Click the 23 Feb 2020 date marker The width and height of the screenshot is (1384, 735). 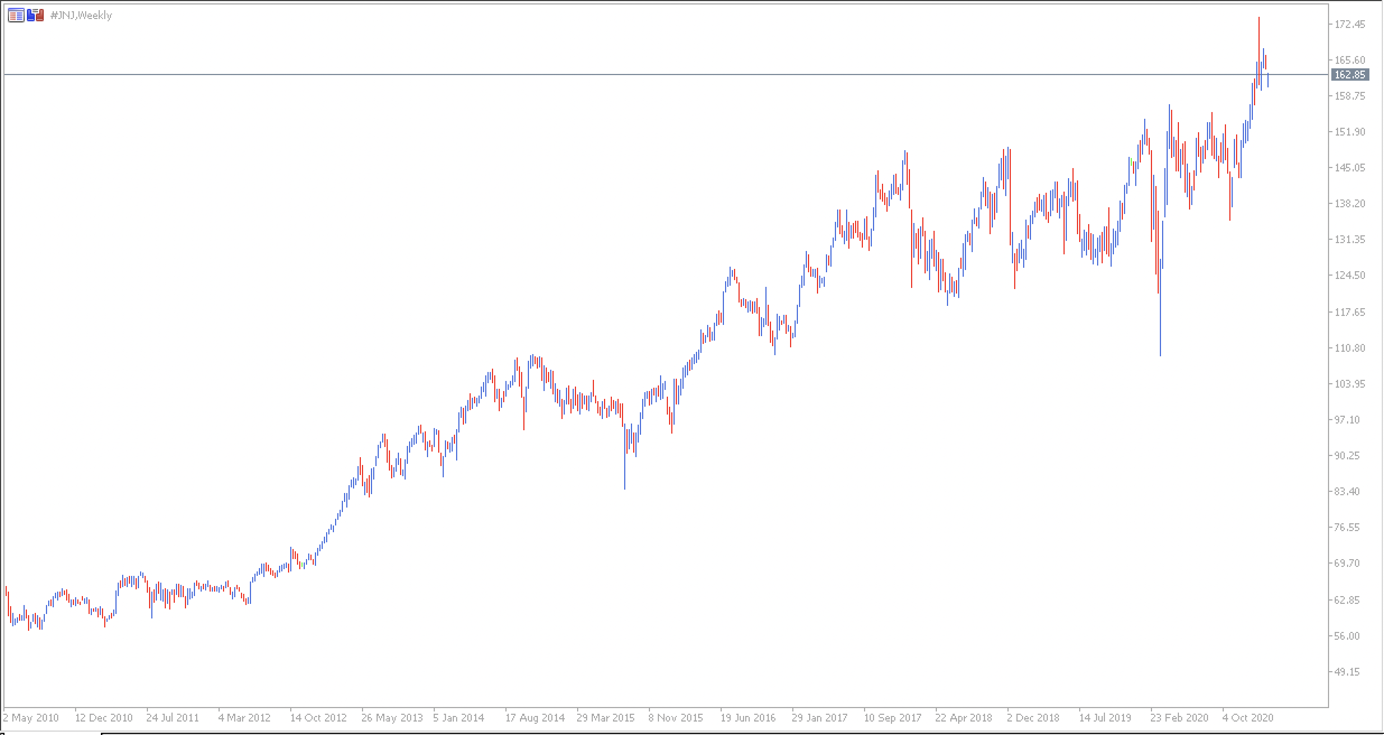(x=1179, y=718)
